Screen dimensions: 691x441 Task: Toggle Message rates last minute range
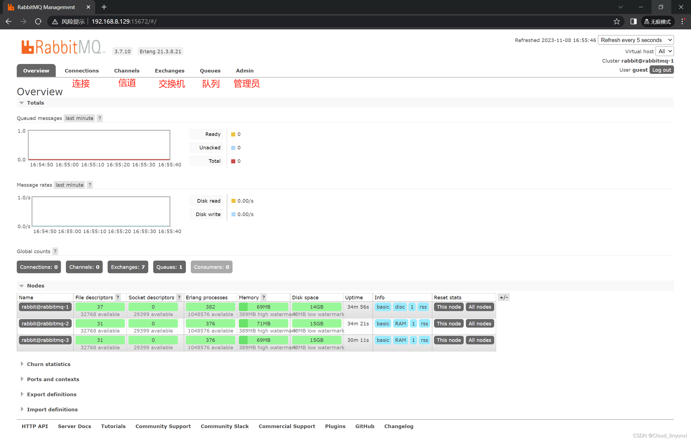click(x=69, y=185)
